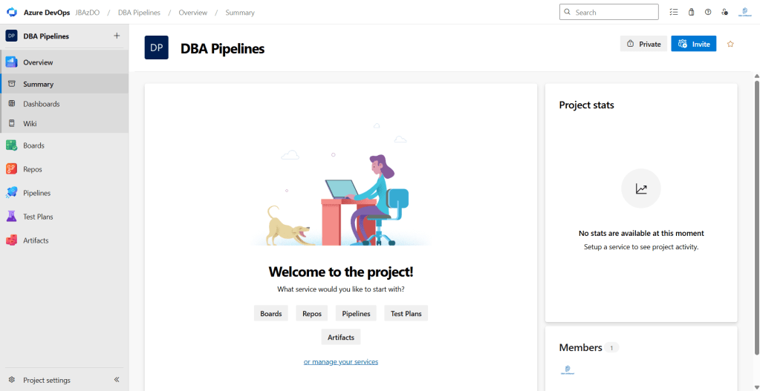Start with the Repos service button

click(312, 313)
